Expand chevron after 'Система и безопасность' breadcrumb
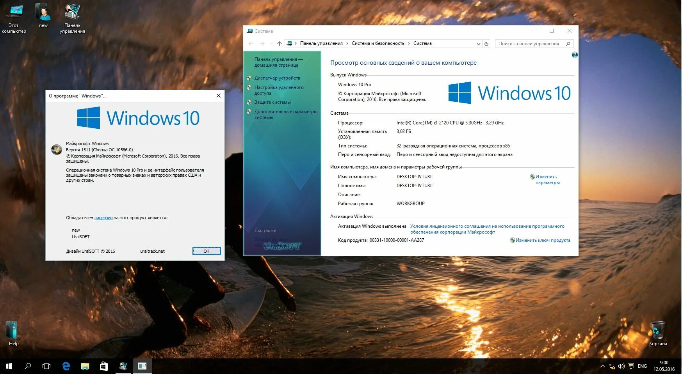 [409, 43]
